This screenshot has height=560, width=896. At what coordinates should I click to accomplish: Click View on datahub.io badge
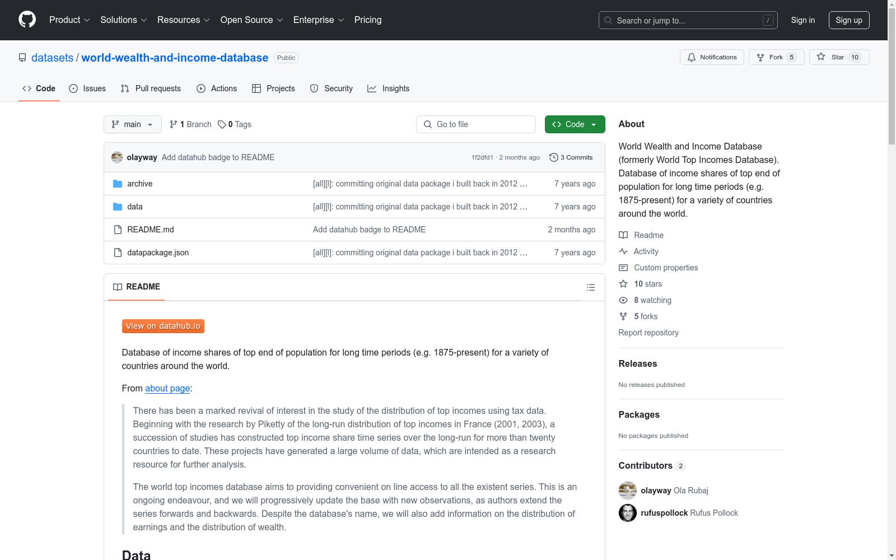pyautogui.click(x=163, y=326)
